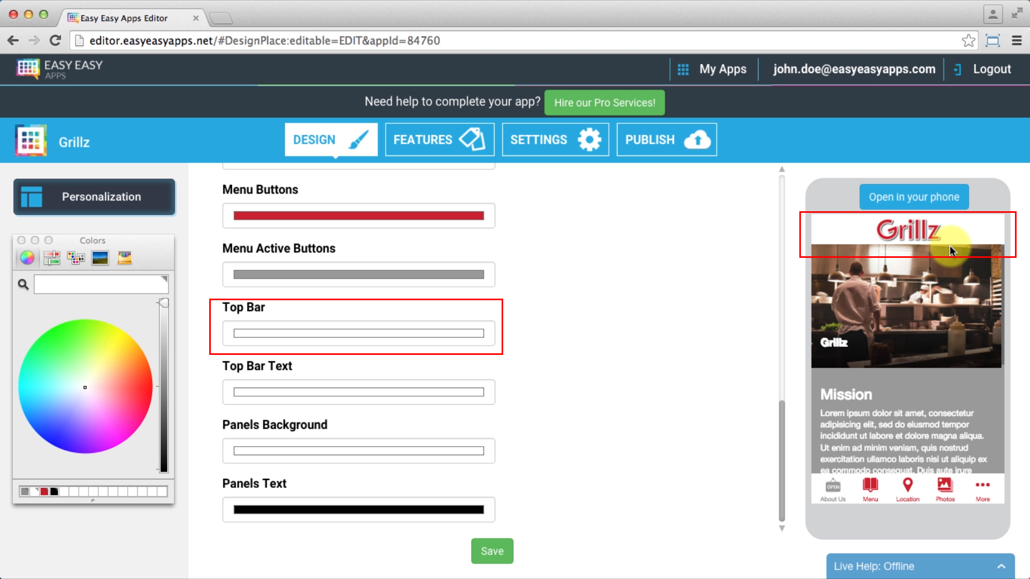Open the DESIGN tab dropdown

click(x=330, y=140)
